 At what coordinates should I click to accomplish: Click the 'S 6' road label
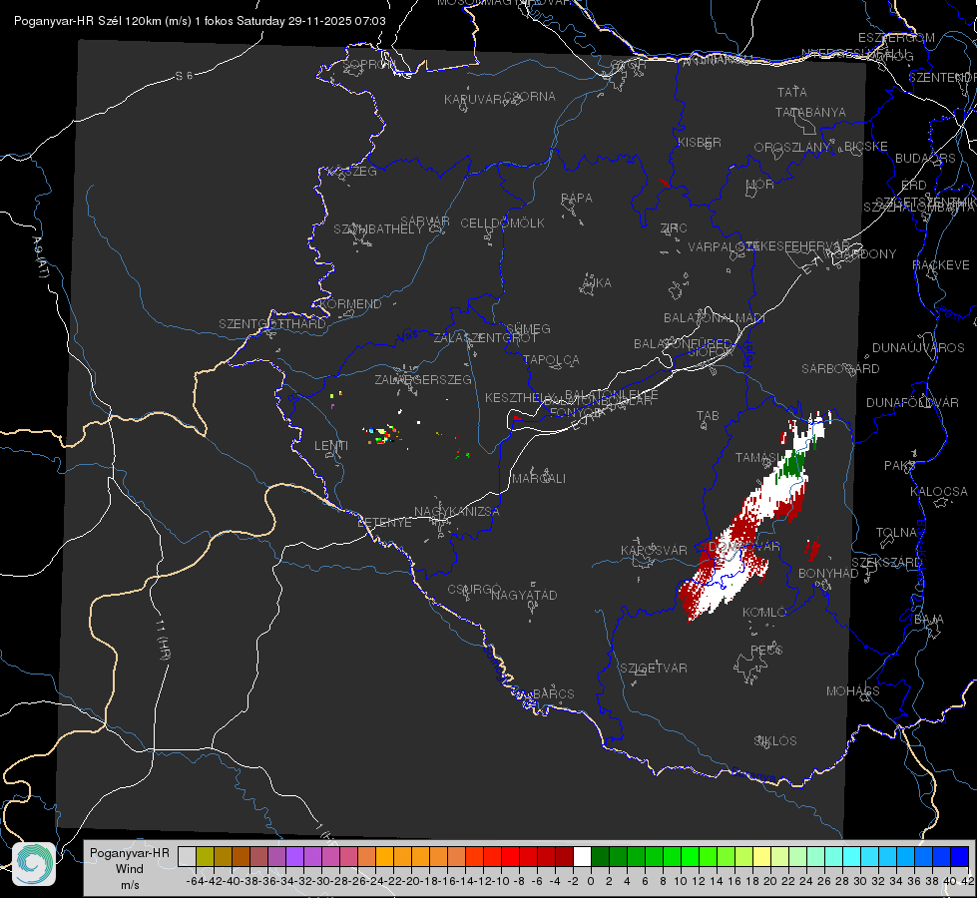tap(185, 76)
